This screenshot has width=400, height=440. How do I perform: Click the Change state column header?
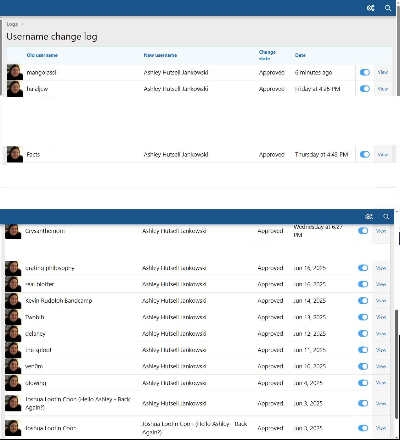[x=267, y=55]
